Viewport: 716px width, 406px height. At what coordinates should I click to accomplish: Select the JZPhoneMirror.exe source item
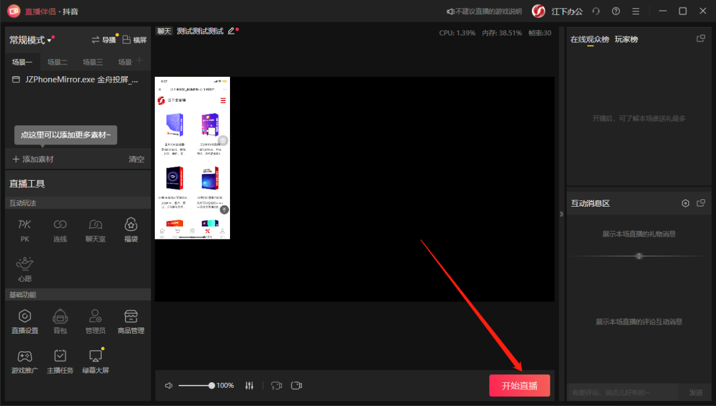(x=78, y=80)
